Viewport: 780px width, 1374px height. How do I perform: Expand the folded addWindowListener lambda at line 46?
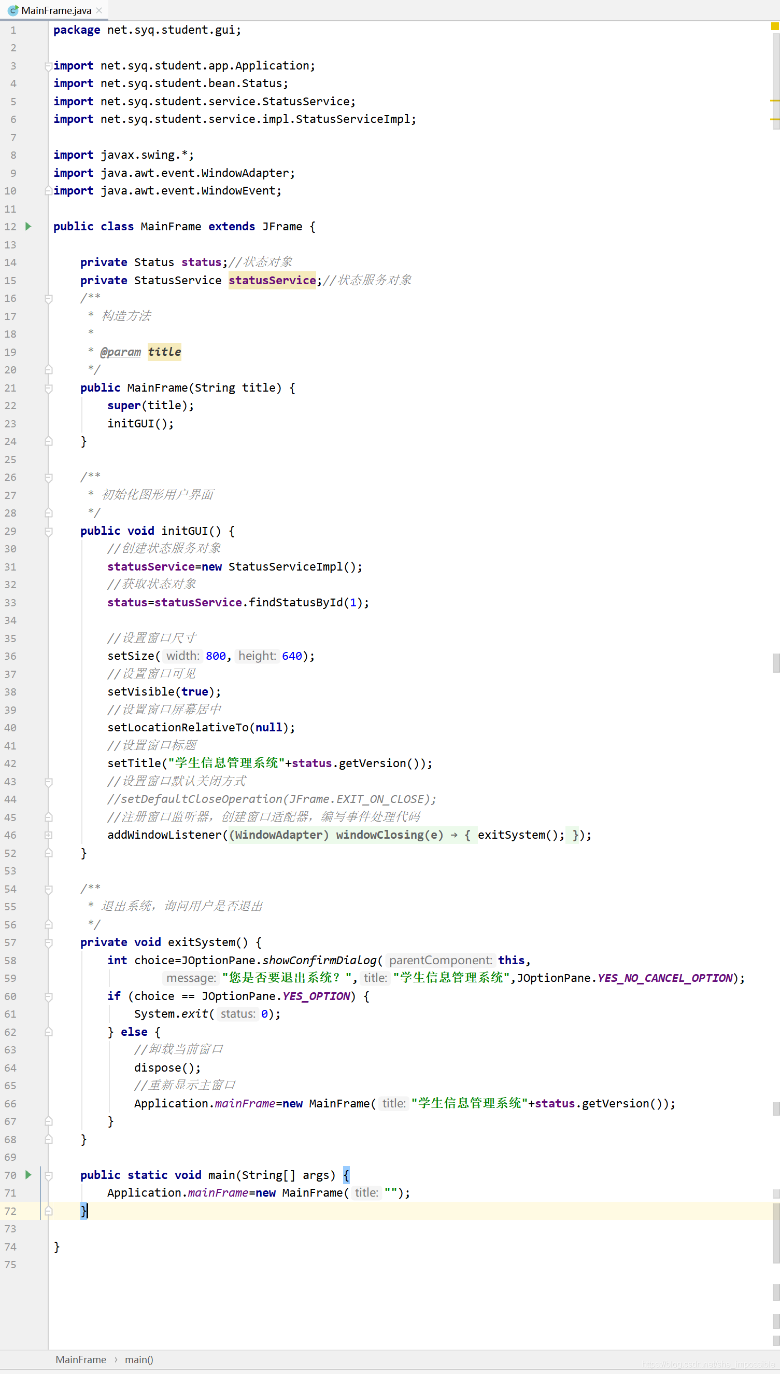[48, 835]
